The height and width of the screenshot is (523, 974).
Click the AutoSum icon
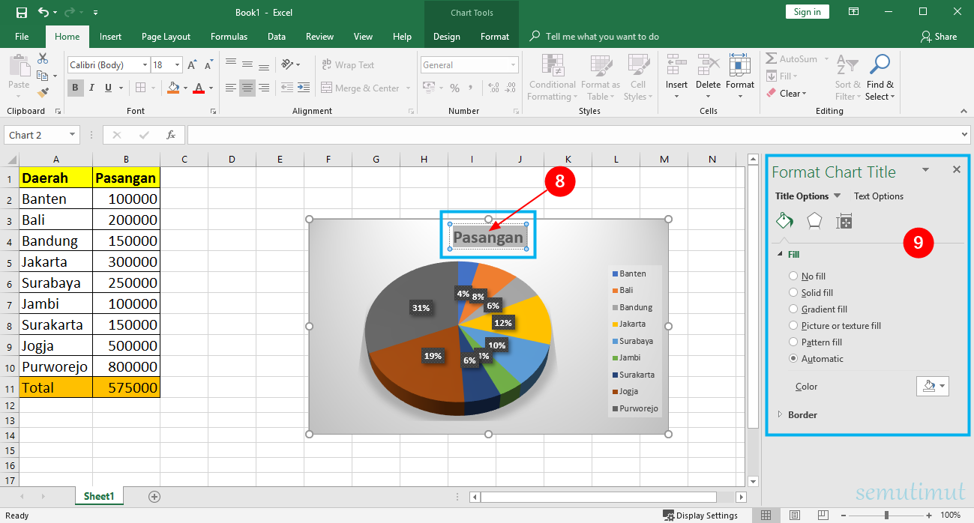click(x=772, y=58)
